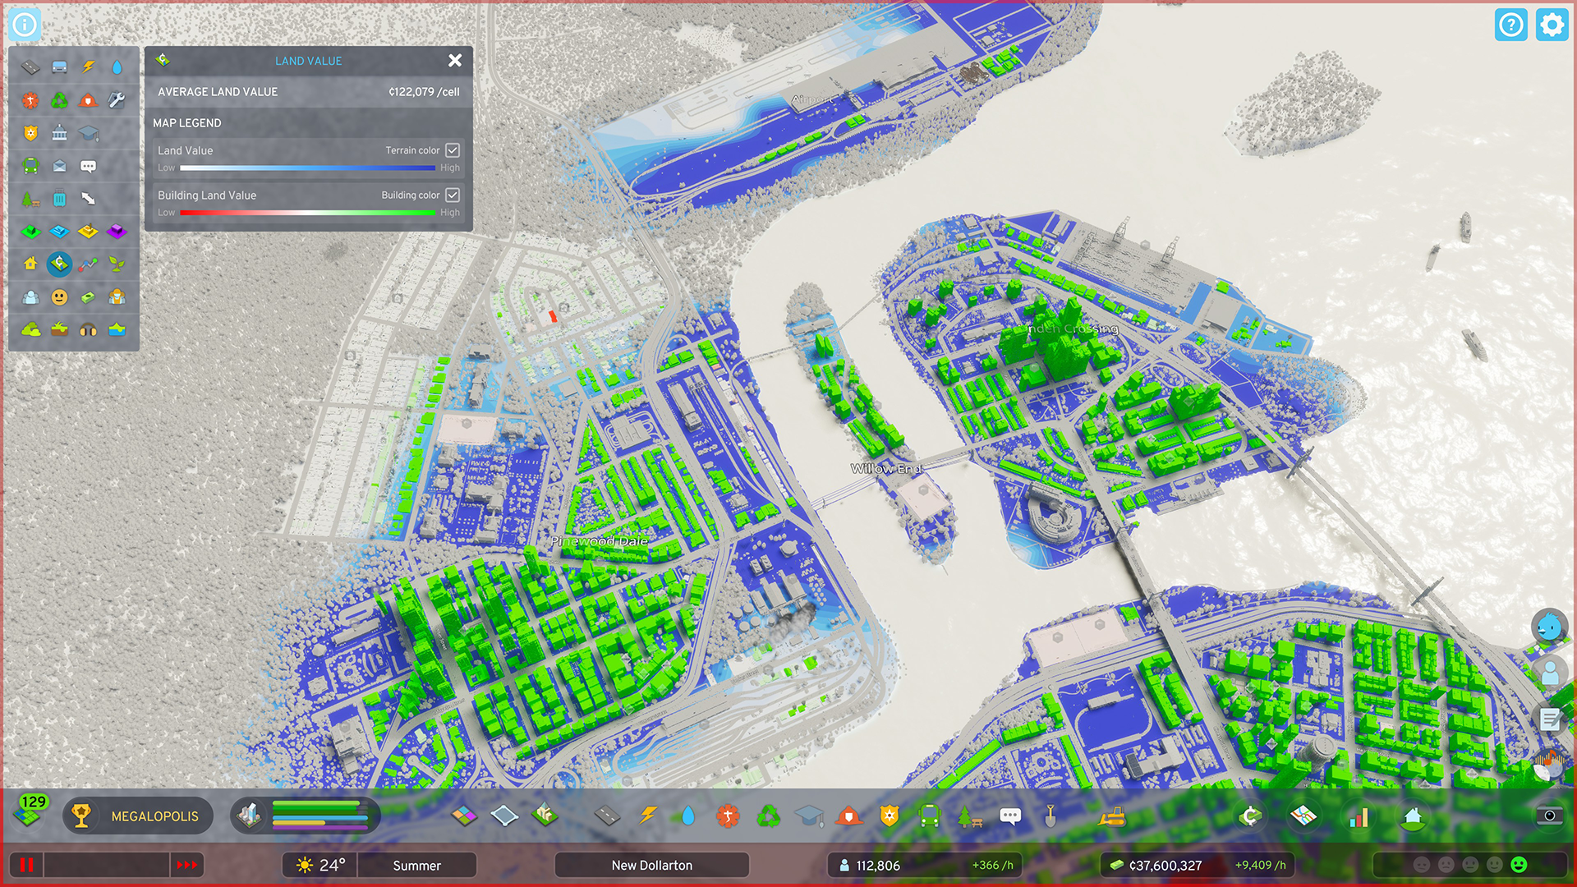Open the Public transport bus infoview
This screenshot has height=887, width=1577.
[x=30, y=166]
